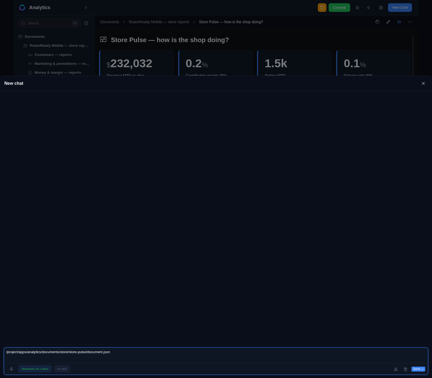Image resolution: width=432 pixels, height=378 pixels.
Task: Click the 0.1% returns rate card
Action: point(373,63)
